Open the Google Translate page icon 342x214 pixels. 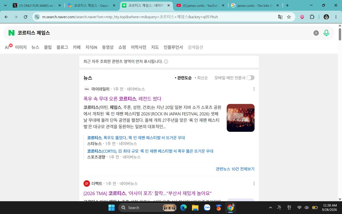[x=280, y=17]
